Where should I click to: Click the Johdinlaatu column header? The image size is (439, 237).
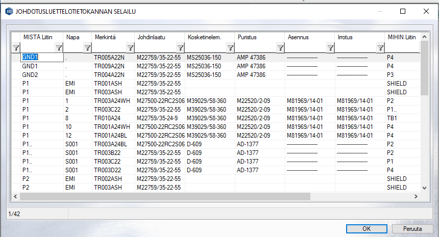[159, 37]
